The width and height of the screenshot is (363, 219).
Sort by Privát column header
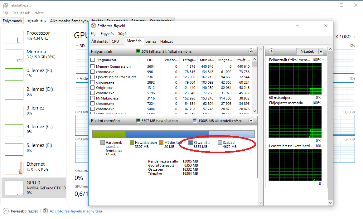coord(243,60)
